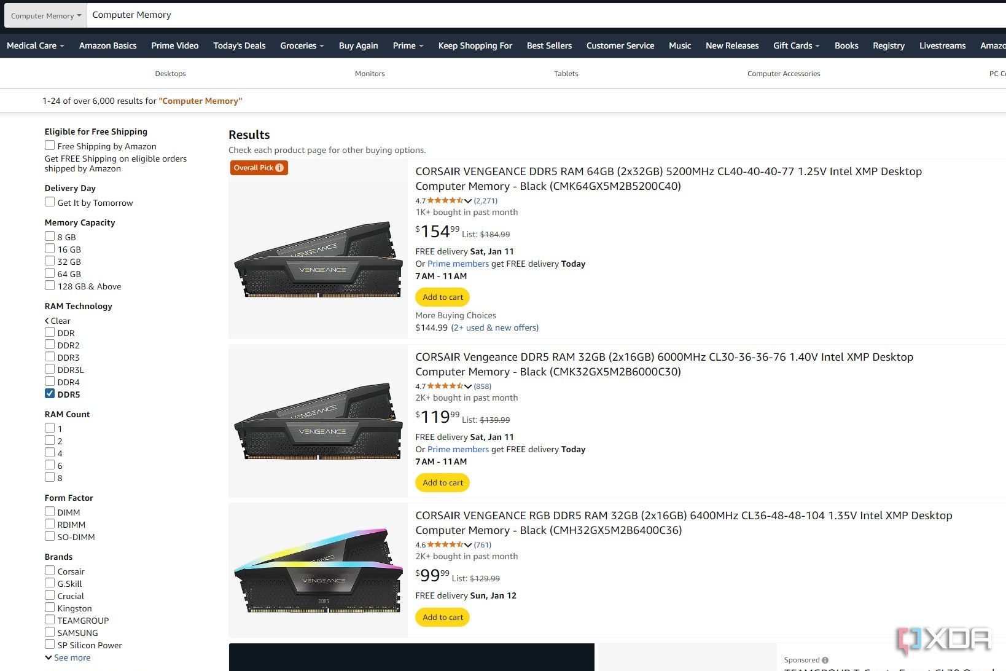Click the info icon on Overall Pick badge
Image resolution: width=1006 pixels, height=671 pixels.
[x=279, y=168]
